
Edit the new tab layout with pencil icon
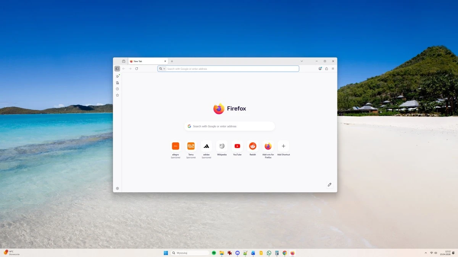329,184
